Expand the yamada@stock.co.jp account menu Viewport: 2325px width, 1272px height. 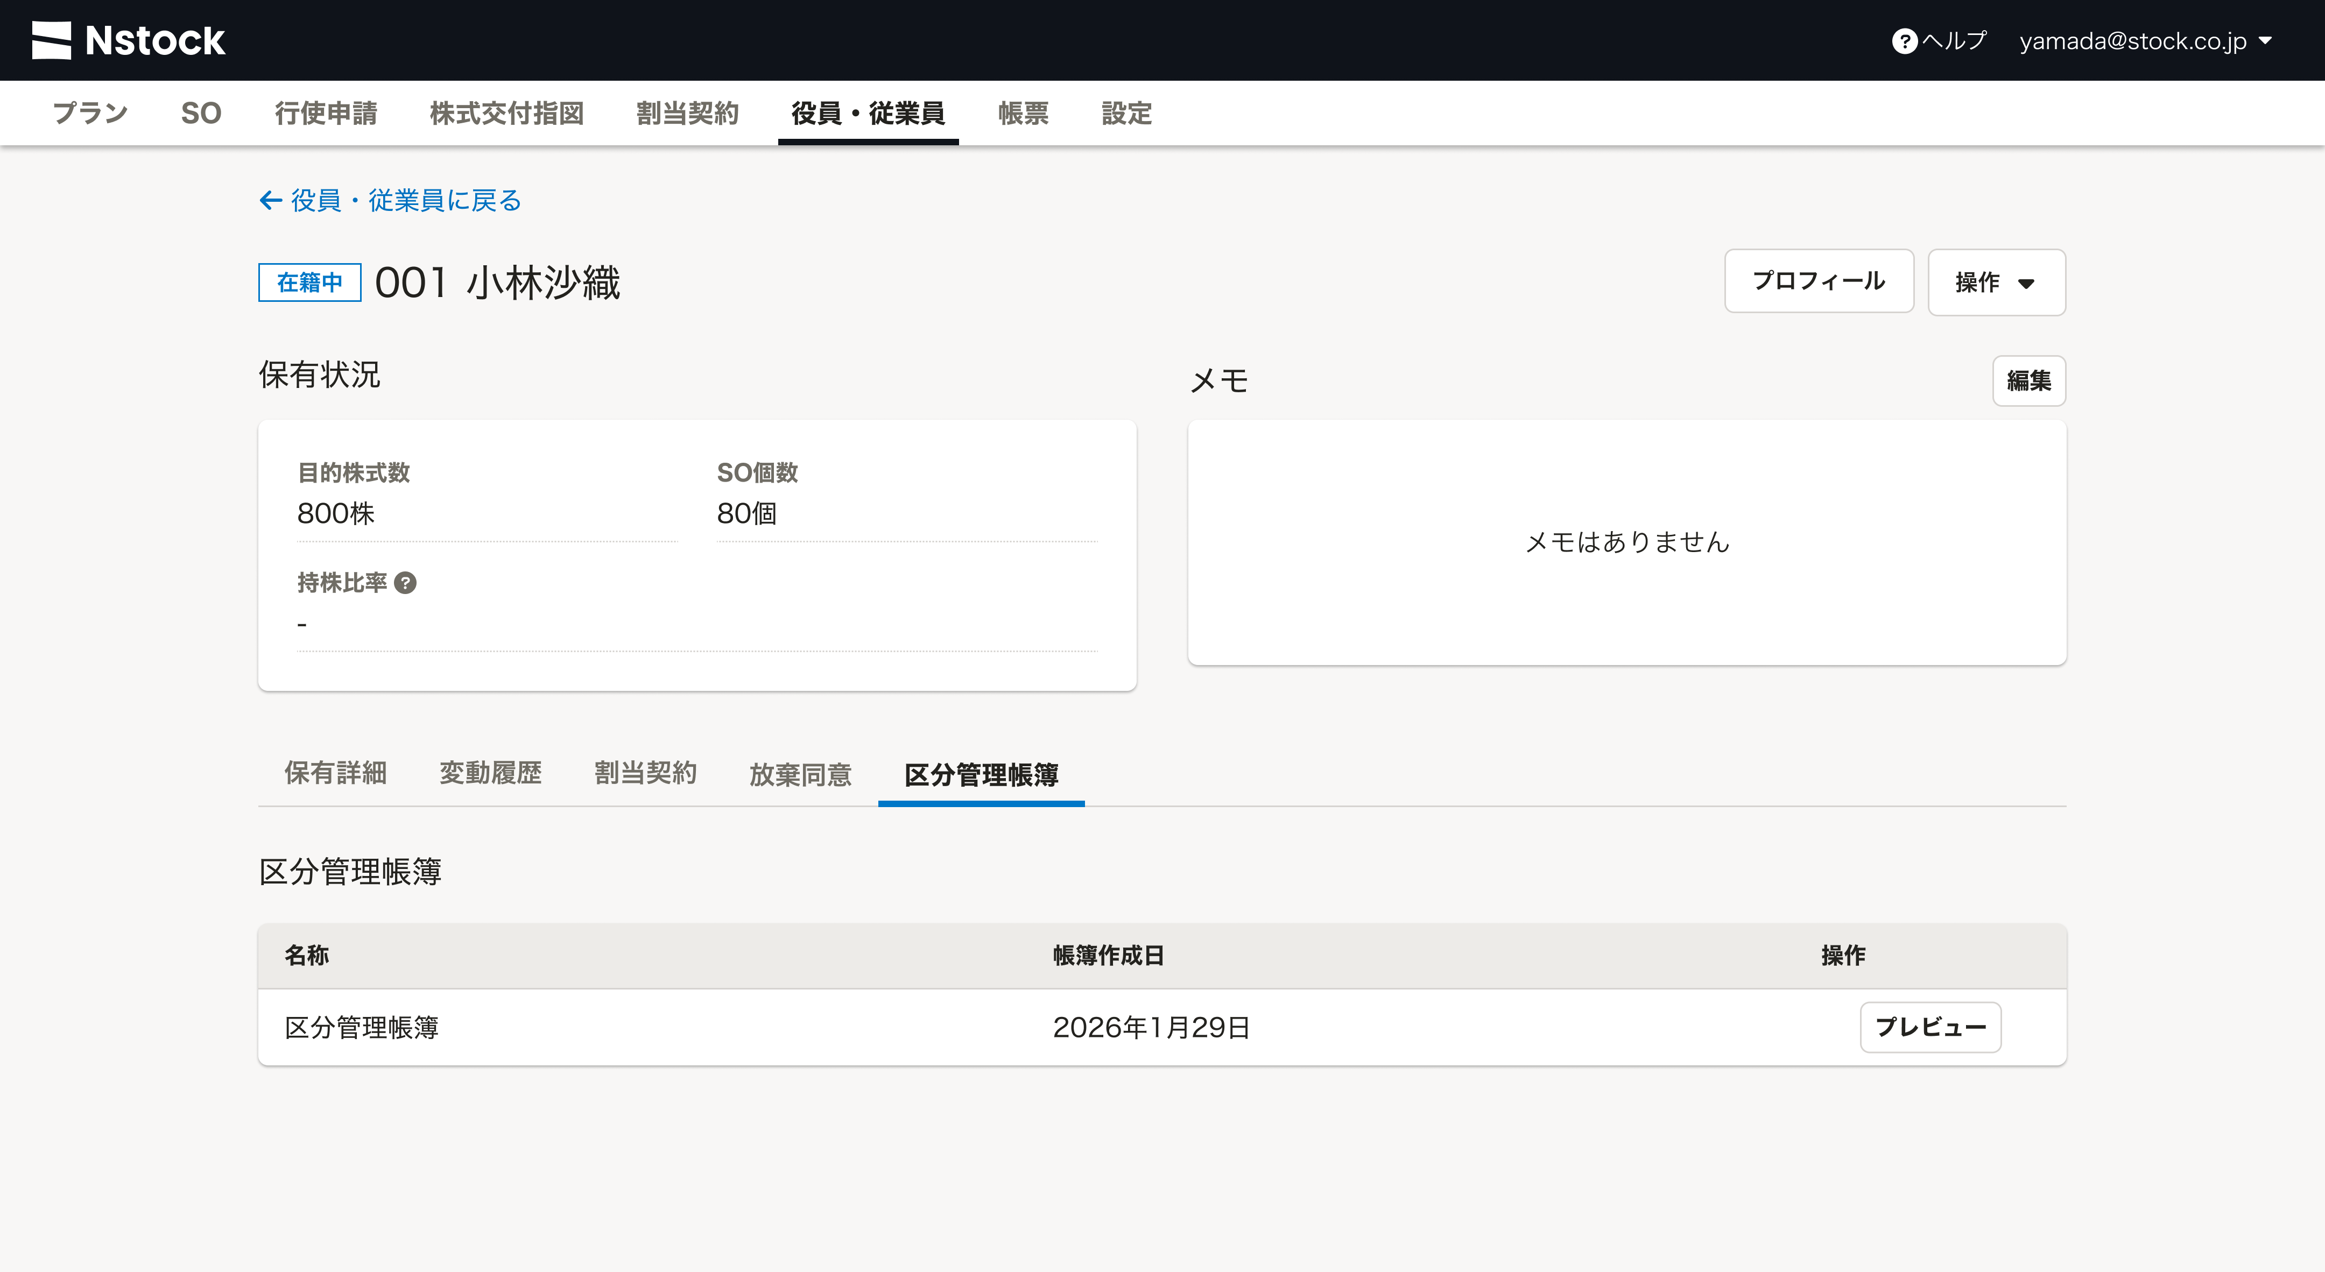(2145, 41)
